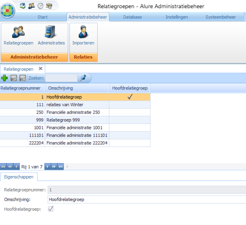Click the green plus add record icon
246x225 pixels.
point(5,78)
